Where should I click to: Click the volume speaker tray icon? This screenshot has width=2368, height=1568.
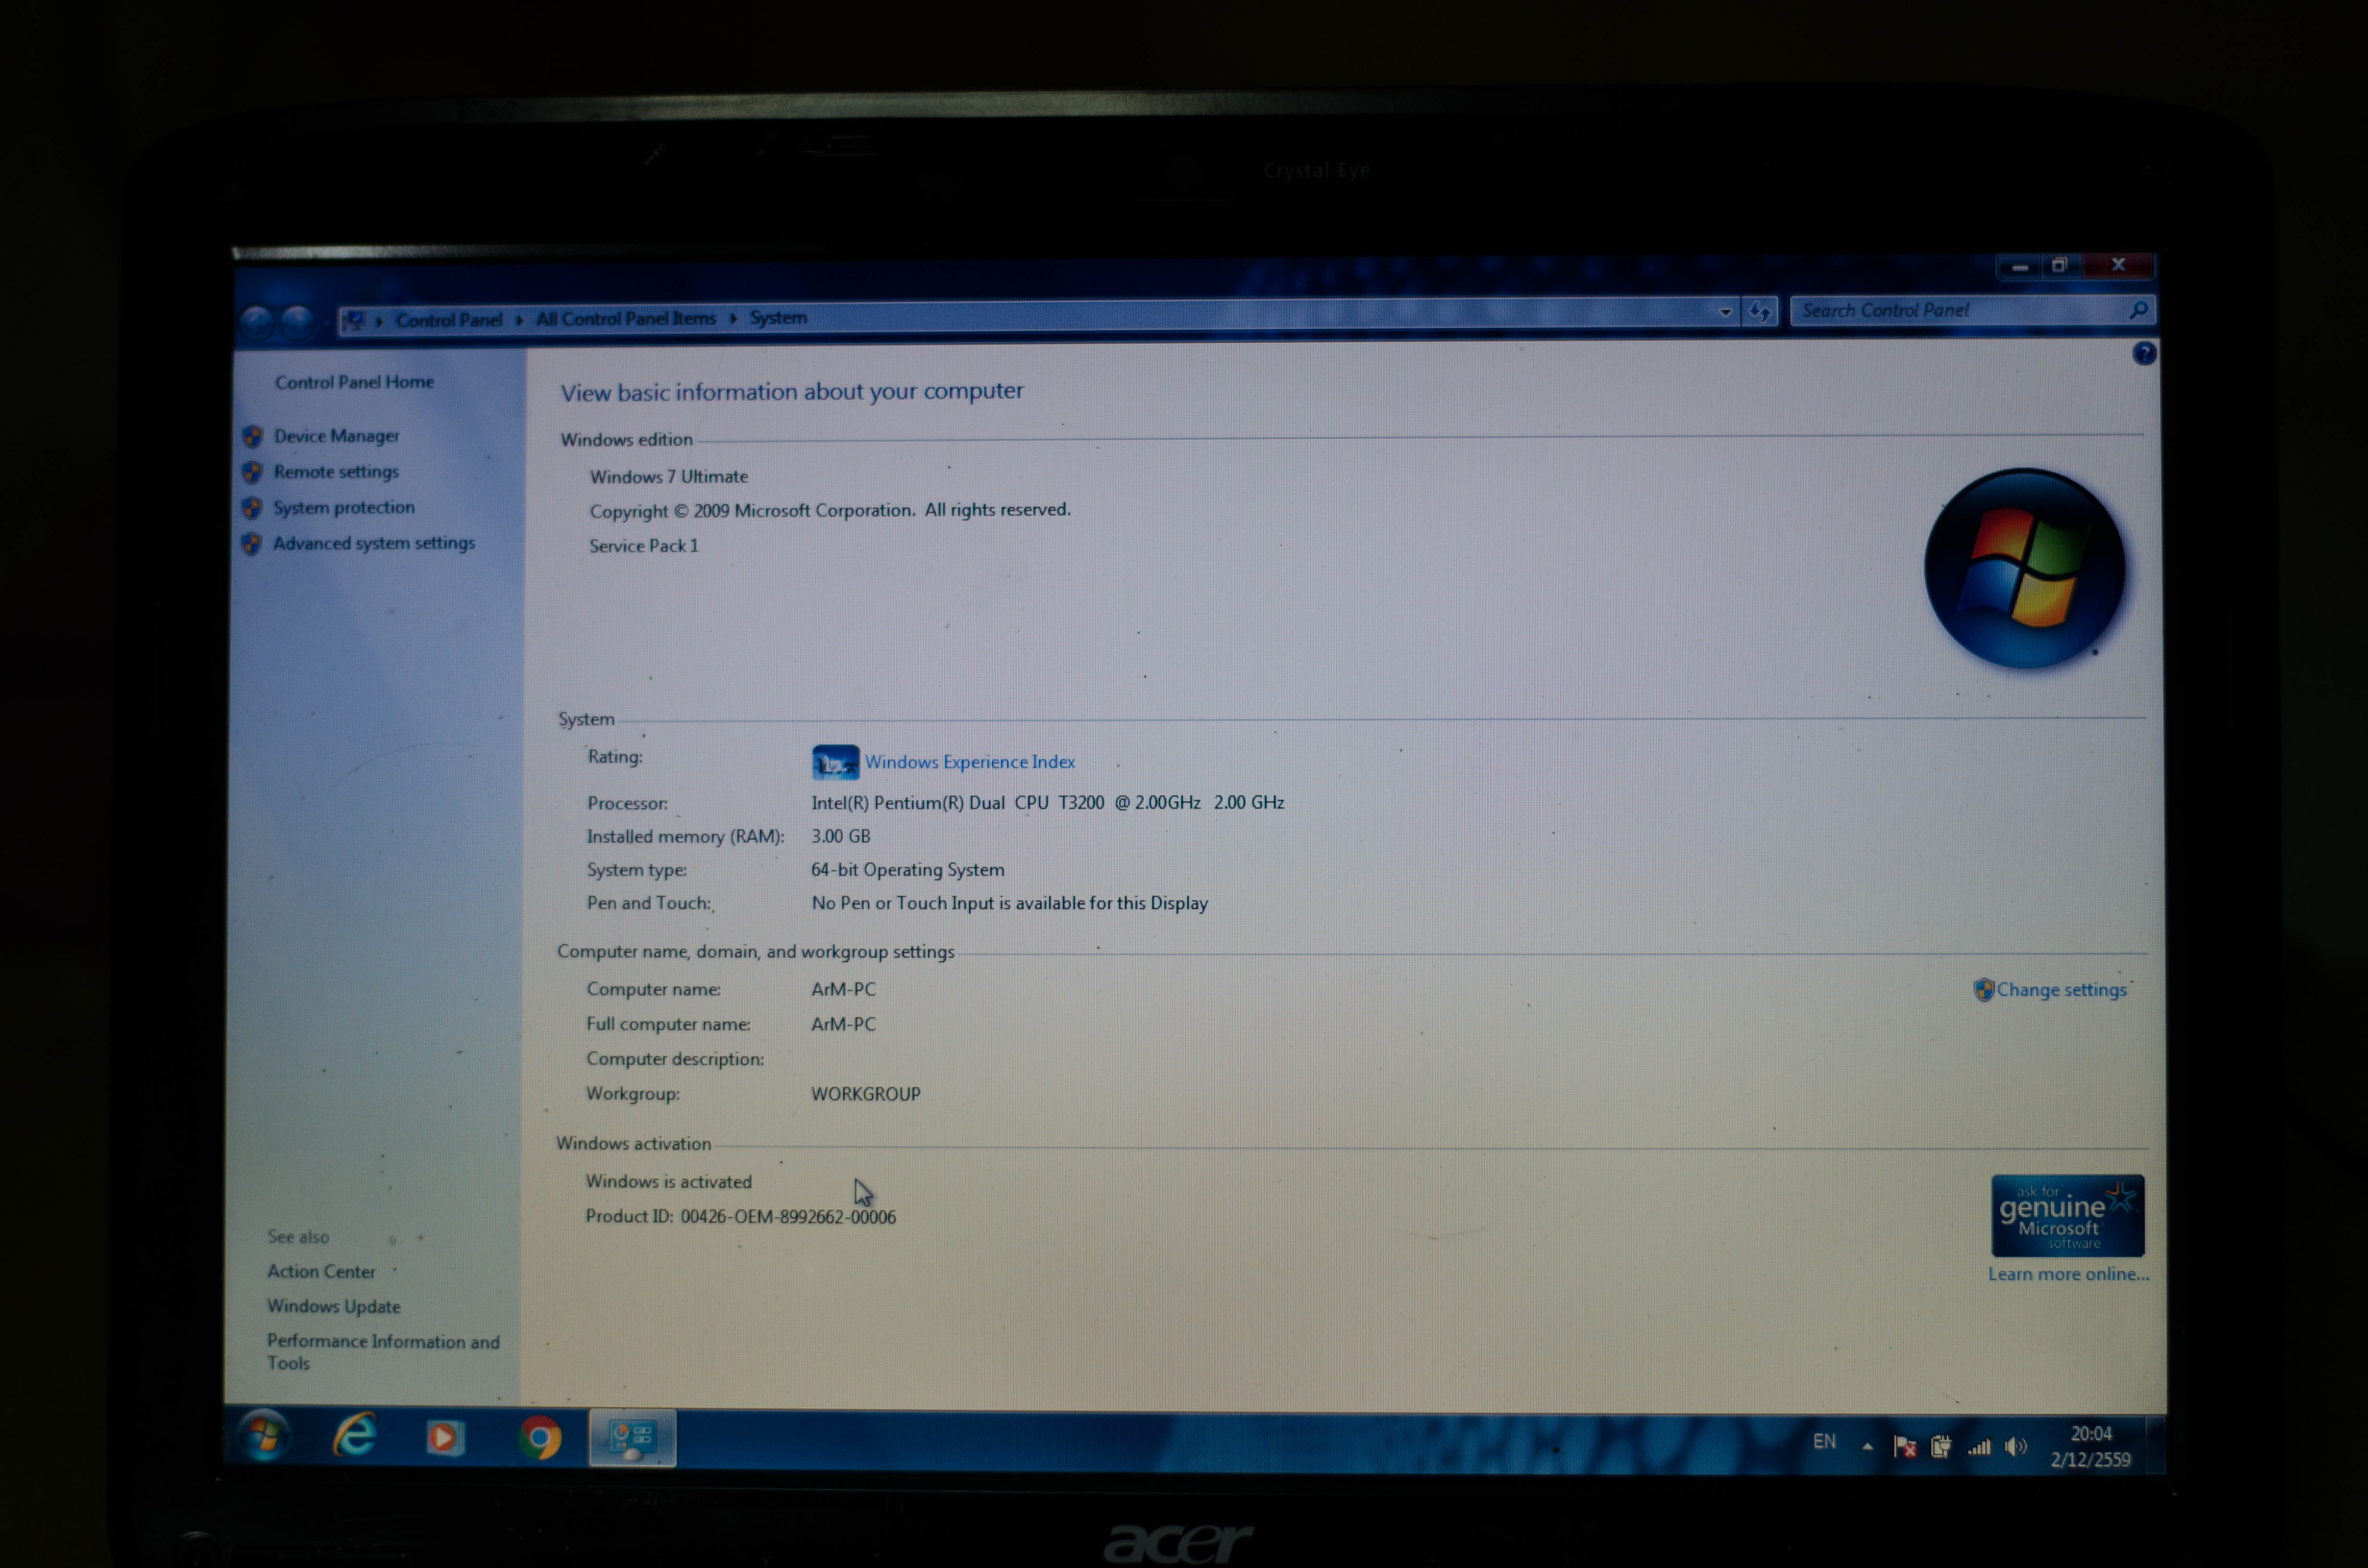click(2015, 1446)
